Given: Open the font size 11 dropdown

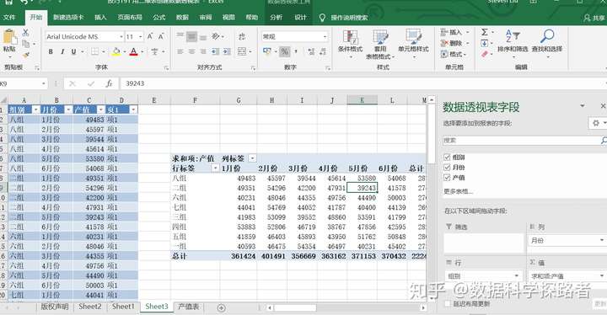Looking at the screenshot, I should pos(141,37).
